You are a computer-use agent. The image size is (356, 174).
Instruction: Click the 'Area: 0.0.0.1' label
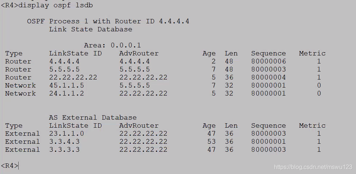pyautogui.click(x=112, y=45)
